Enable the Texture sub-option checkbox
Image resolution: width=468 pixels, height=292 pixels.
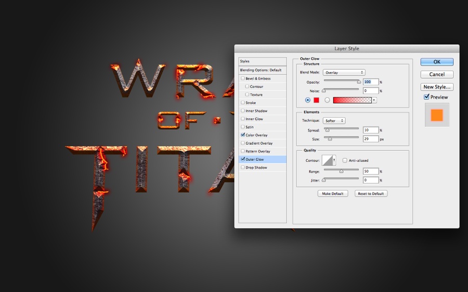coord(247,94)
